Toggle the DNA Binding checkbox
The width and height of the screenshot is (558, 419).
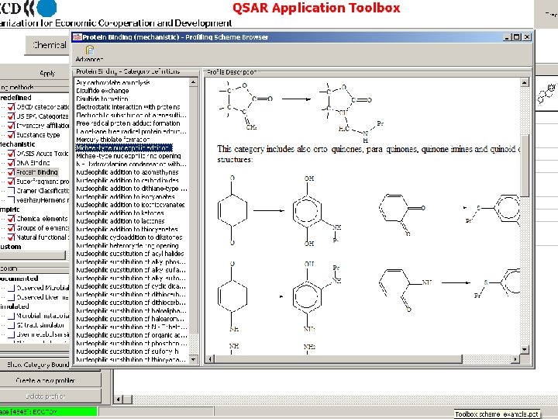point(12,163)
